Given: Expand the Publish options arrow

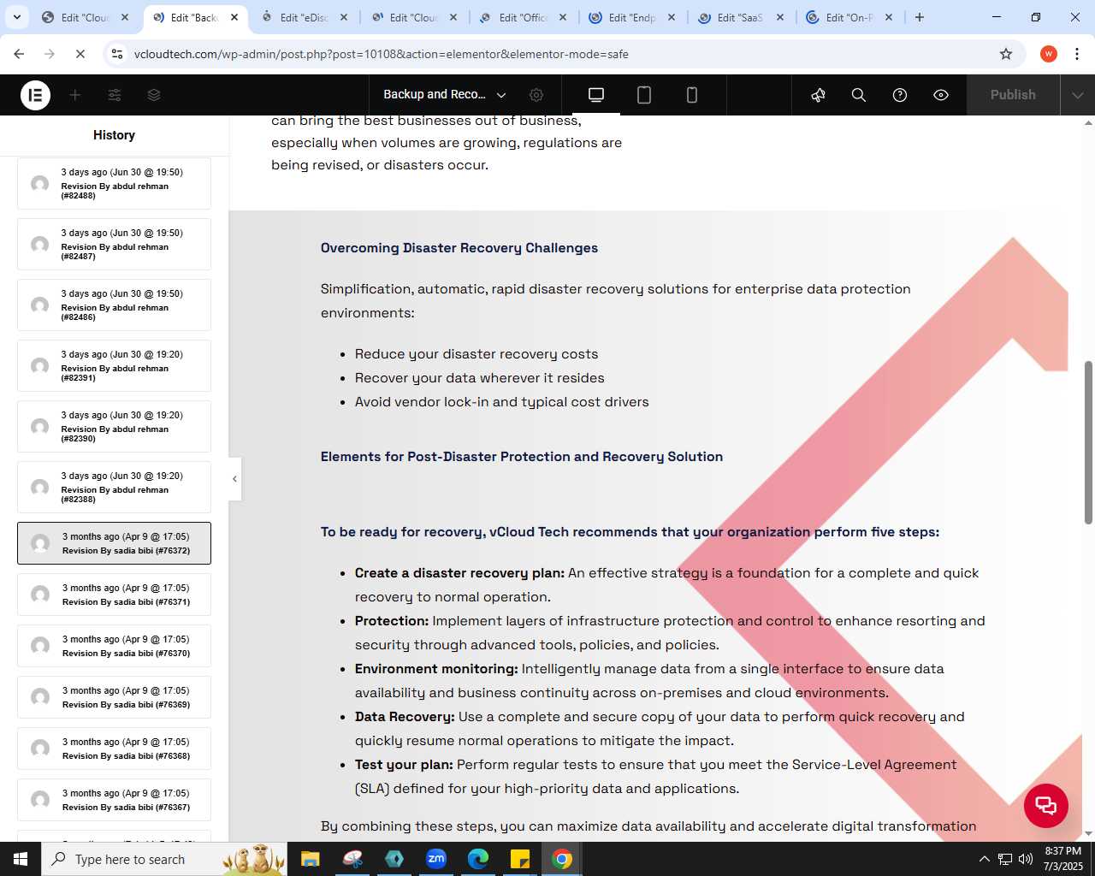Looking at the screenshot, I should pos(1078,95).
